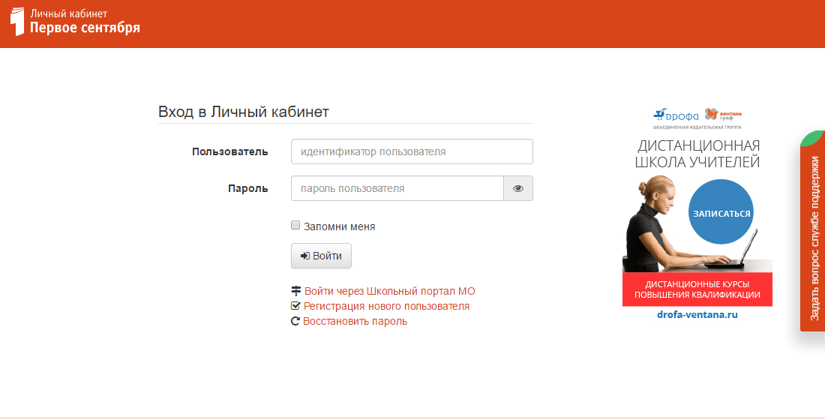Viewport: 825px width, 420px height.
Task: Click the Дистанционная школа учителей ad heading
Action: [697, 153]
